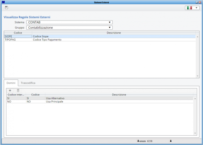The image size is (203, 145).
Task: Select the NO Usa Principale domain row
Action: (x=100, y=102)
